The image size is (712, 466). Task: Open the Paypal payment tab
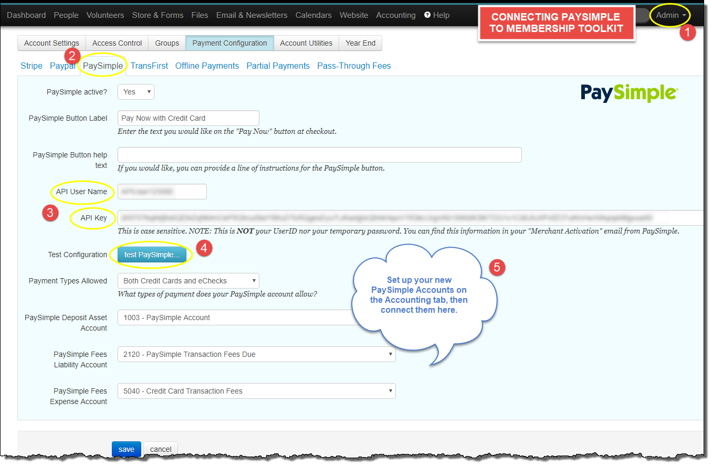[x=62, y=66]
